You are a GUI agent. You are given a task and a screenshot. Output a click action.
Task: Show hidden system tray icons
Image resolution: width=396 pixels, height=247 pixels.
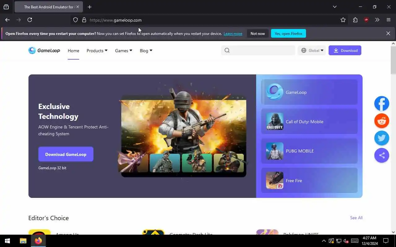coord(324,241)
